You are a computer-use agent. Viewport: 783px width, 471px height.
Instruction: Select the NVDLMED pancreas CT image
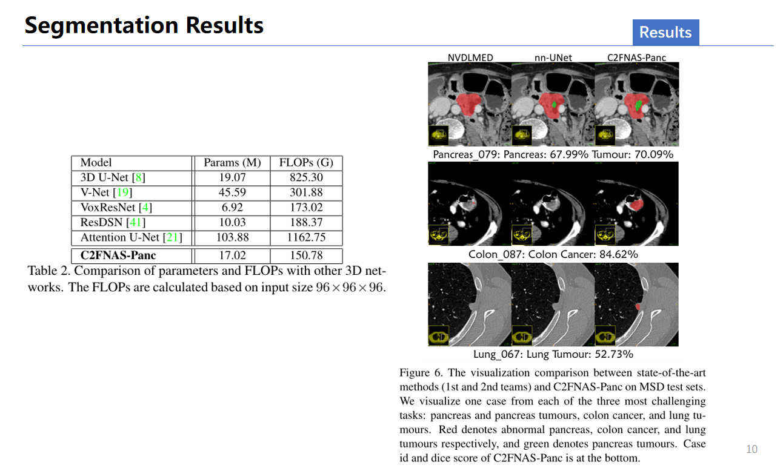pos(470,104)
